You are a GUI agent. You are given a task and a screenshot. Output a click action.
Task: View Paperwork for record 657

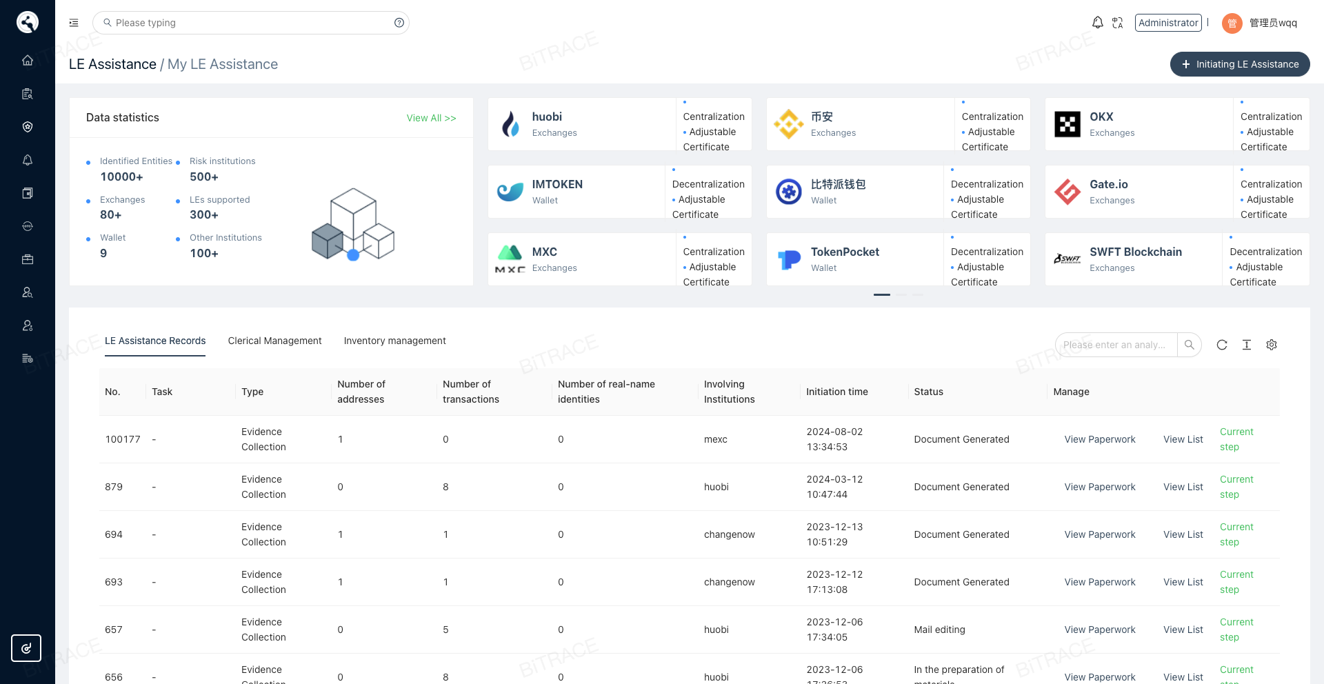pos(1100,630)
